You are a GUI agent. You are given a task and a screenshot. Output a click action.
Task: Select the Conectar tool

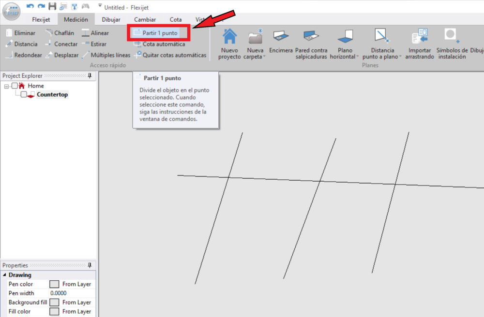point(61,44)
